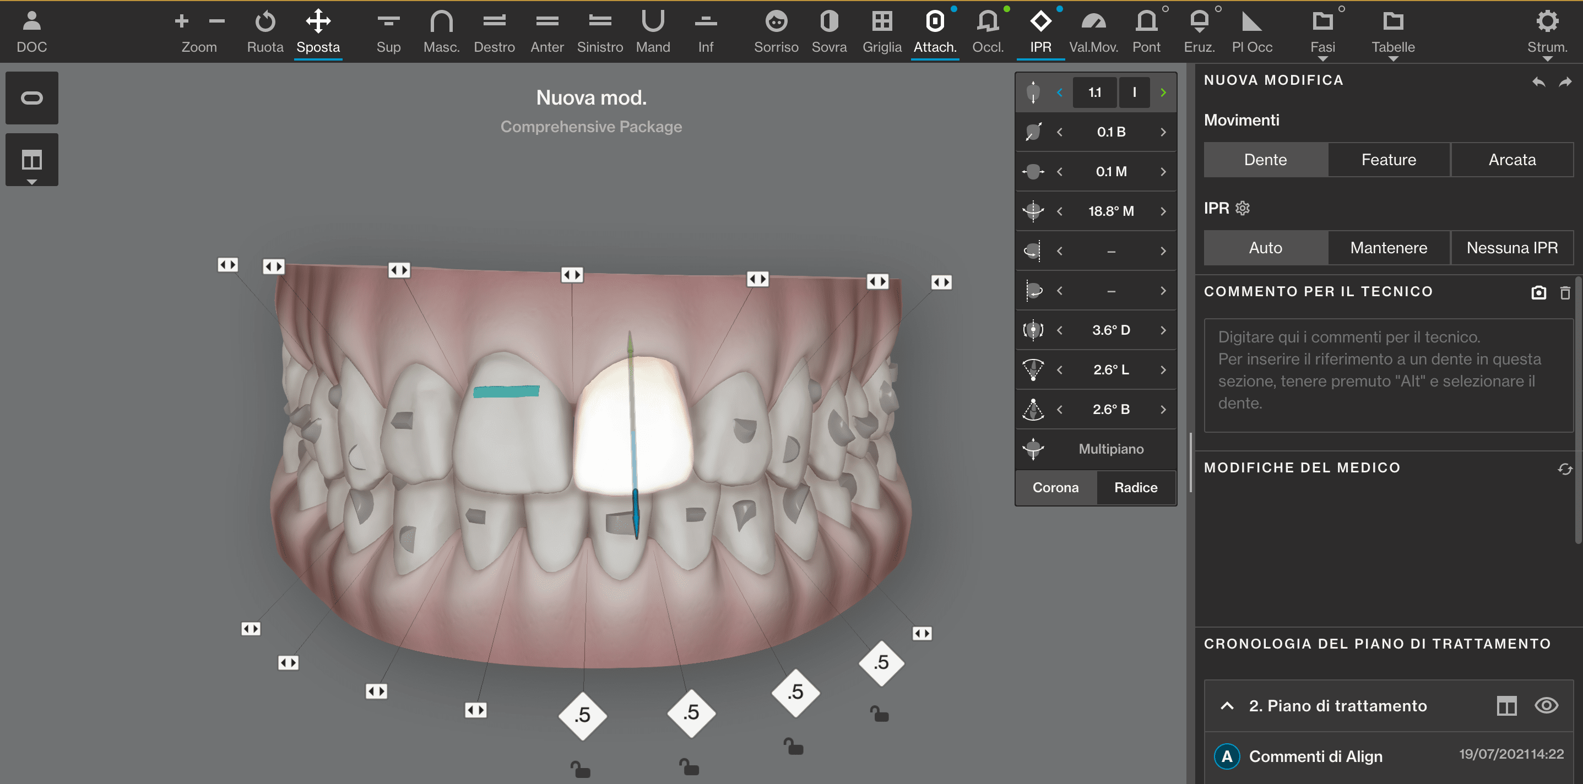Image resolution: width=1583 pixels, height=784 pixels.
Task: Refresh Modifiche del Medico list
Action: (1565, 469)
